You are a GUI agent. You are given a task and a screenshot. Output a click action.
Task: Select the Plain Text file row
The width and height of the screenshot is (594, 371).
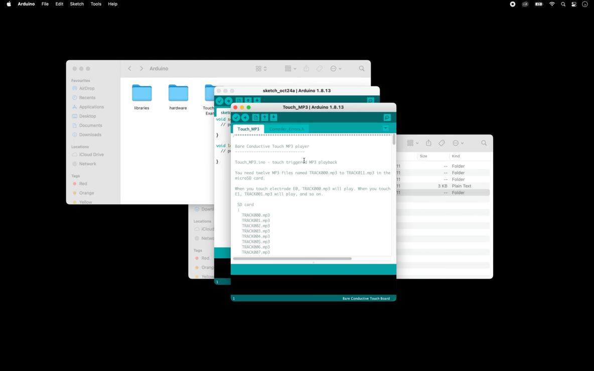(x=443, y=186)
